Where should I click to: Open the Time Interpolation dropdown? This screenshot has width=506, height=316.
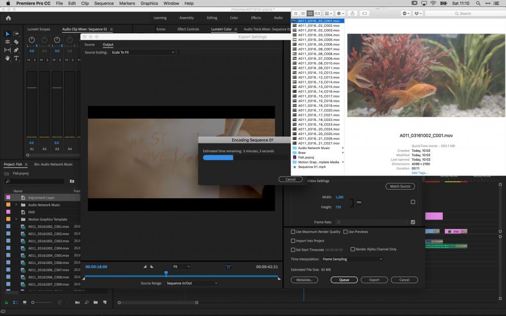point(352,259)
